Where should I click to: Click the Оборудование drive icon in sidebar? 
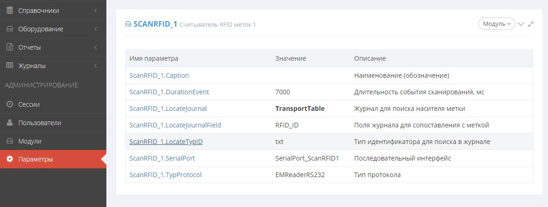point(10,29)
